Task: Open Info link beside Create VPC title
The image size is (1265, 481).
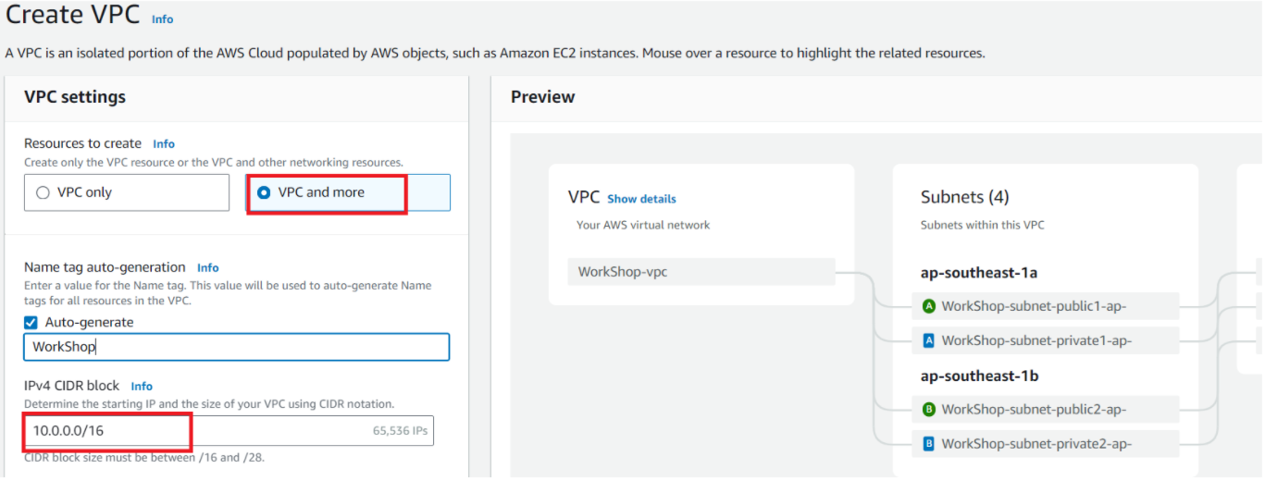Action: [x=162, y=18]
